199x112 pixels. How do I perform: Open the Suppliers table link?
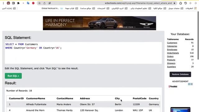171,67
